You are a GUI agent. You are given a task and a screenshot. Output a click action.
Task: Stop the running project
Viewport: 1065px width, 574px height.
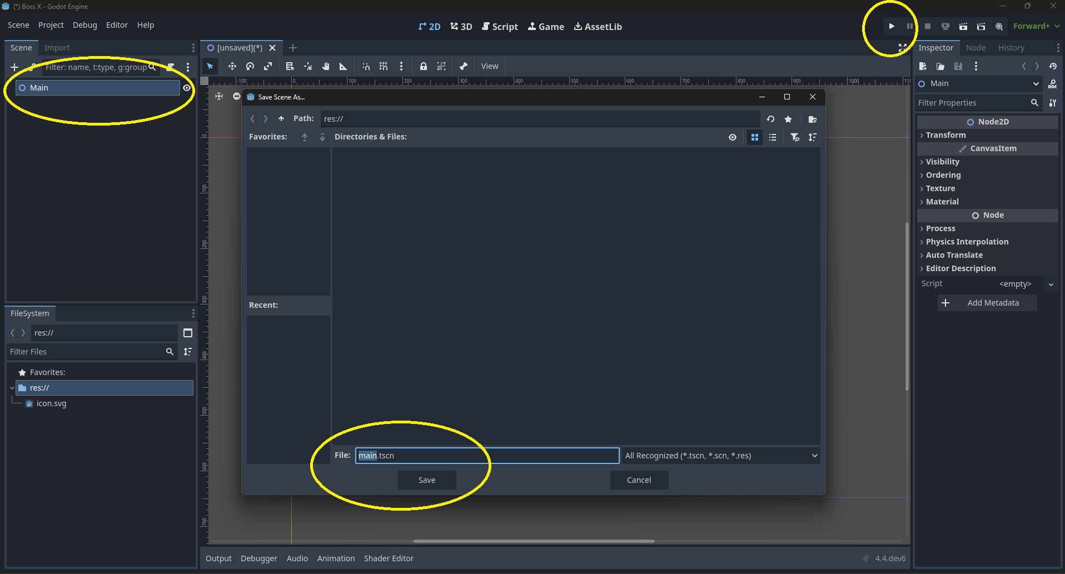tap(928, 26)
